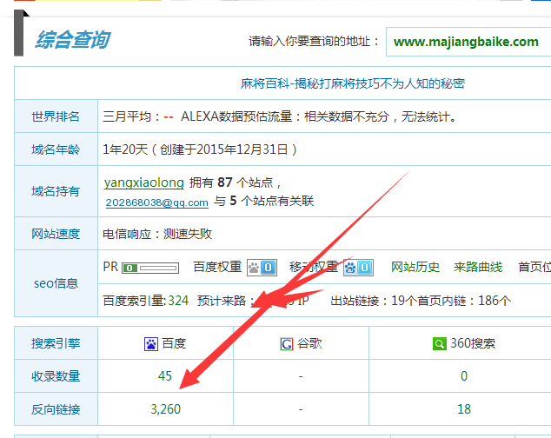The height and width of the screenshot is (438, 551).
Task: Open the 网站历史 link
Action: point(415,267)
